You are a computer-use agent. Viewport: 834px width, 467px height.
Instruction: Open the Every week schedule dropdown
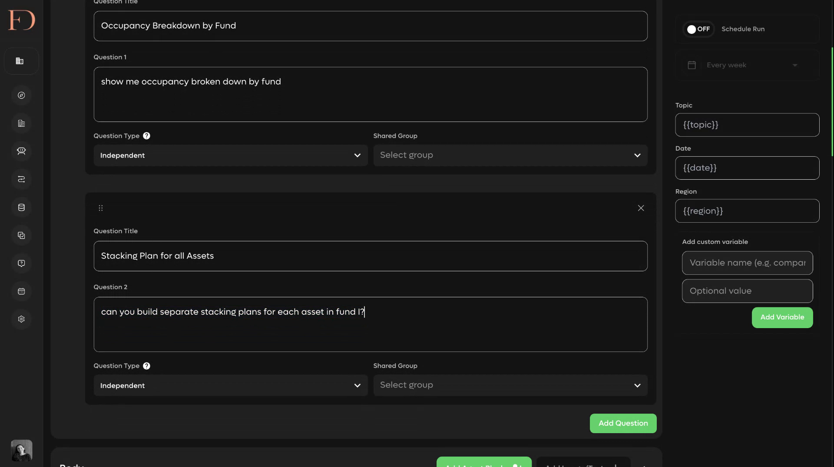(747, 65)
